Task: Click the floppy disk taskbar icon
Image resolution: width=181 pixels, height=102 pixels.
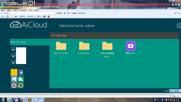Action: coord(16,100)
